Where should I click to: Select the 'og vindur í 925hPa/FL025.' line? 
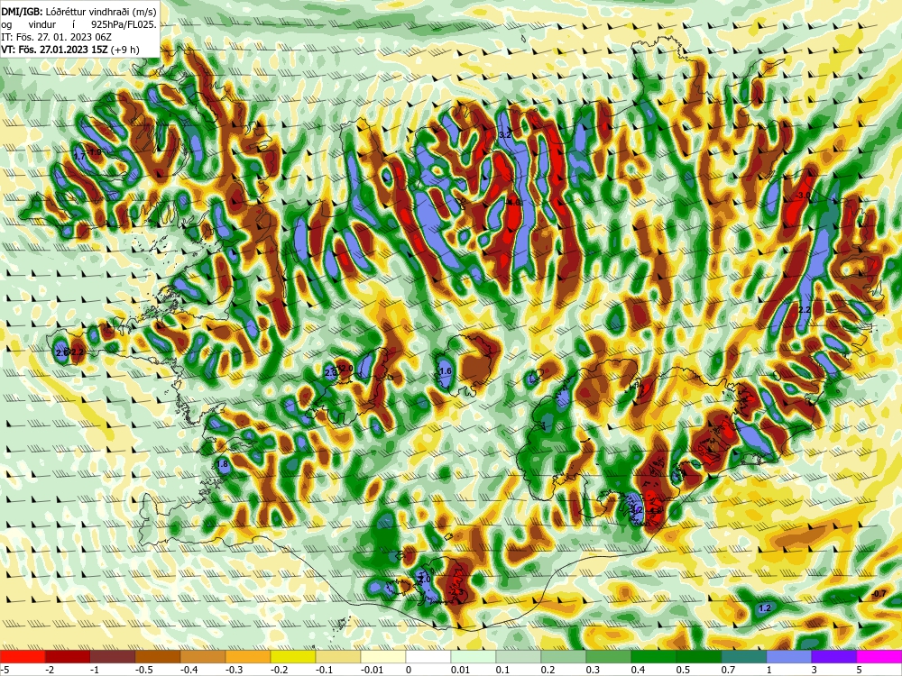(x=78, y=24)
